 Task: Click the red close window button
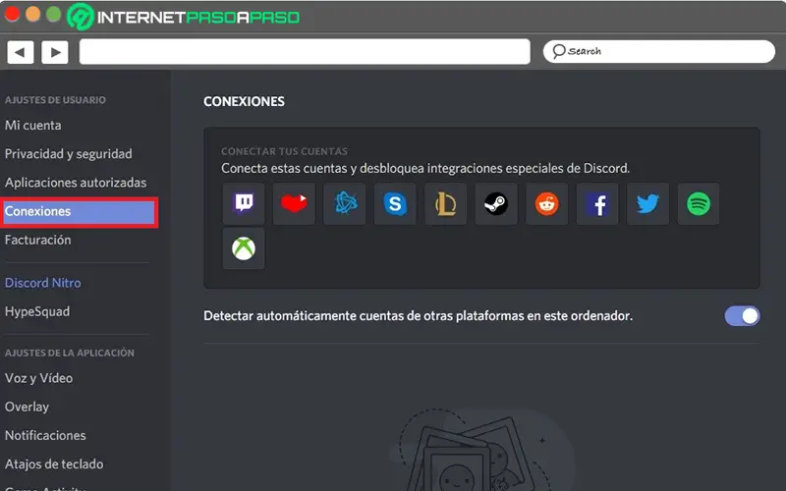click(12, 15)
